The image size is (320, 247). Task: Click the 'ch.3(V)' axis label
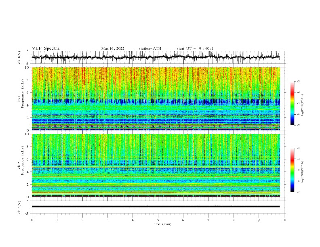19,207
